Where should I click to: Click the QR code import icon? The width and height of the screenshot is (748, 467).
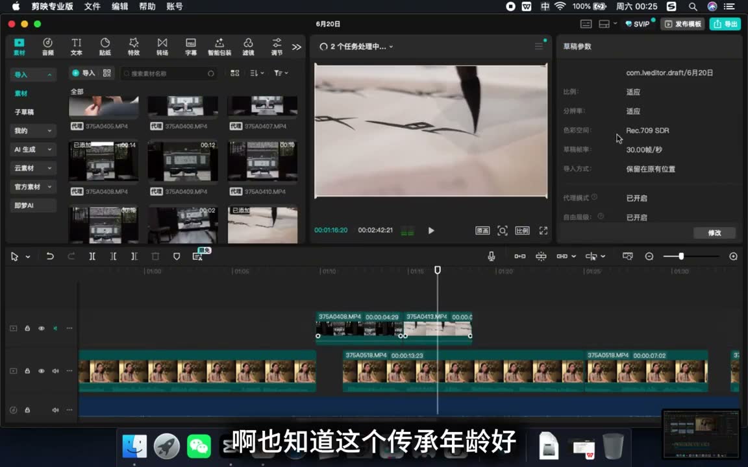(x=107, y=73)
